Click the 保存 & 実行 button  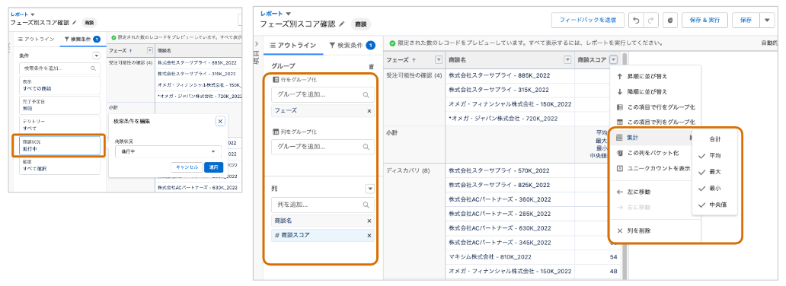click(x=705, y=20)
